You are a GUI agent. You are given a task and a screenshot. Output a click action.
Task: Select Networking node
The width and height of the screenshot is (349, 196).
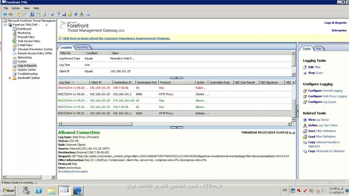pos(25,58)
